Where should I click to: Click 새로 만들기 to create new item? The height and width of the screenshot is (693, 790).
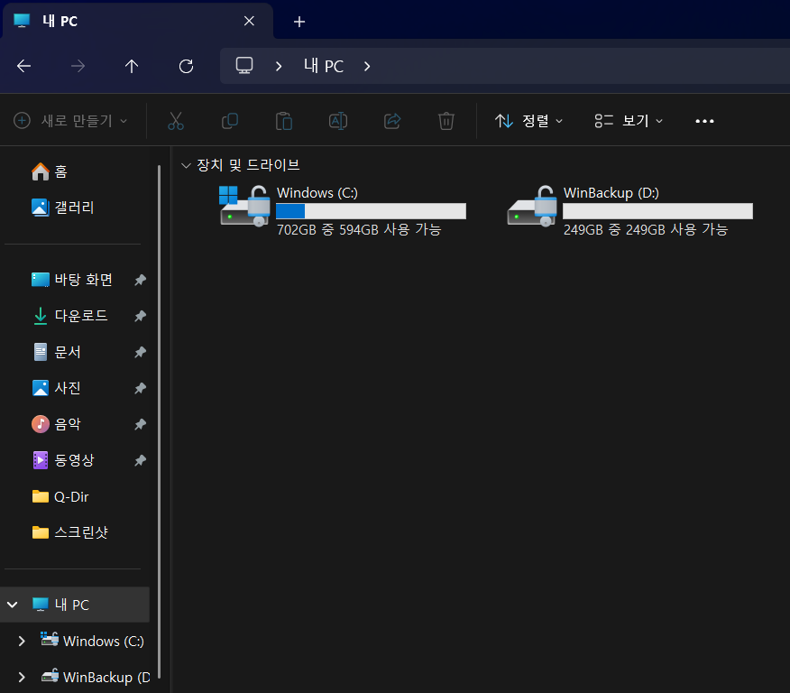(70, 120)
